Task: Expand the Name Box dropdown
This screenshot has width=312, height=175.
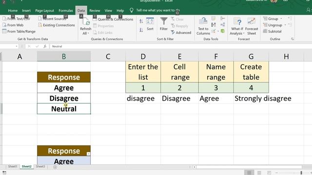Action: tap(16, 47)
